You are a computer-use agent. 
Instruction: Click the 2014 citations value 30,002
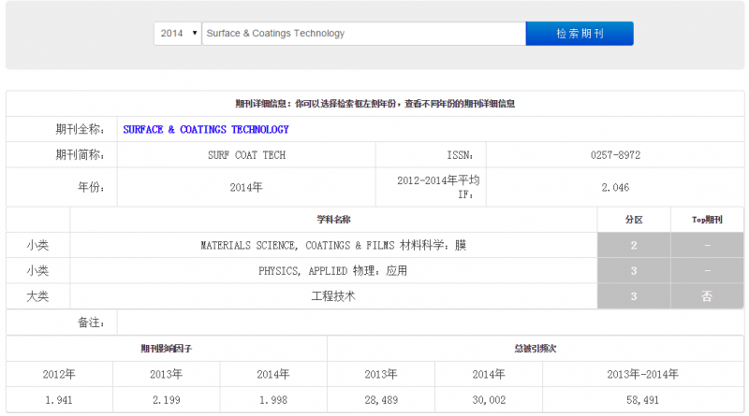(489, 400)
